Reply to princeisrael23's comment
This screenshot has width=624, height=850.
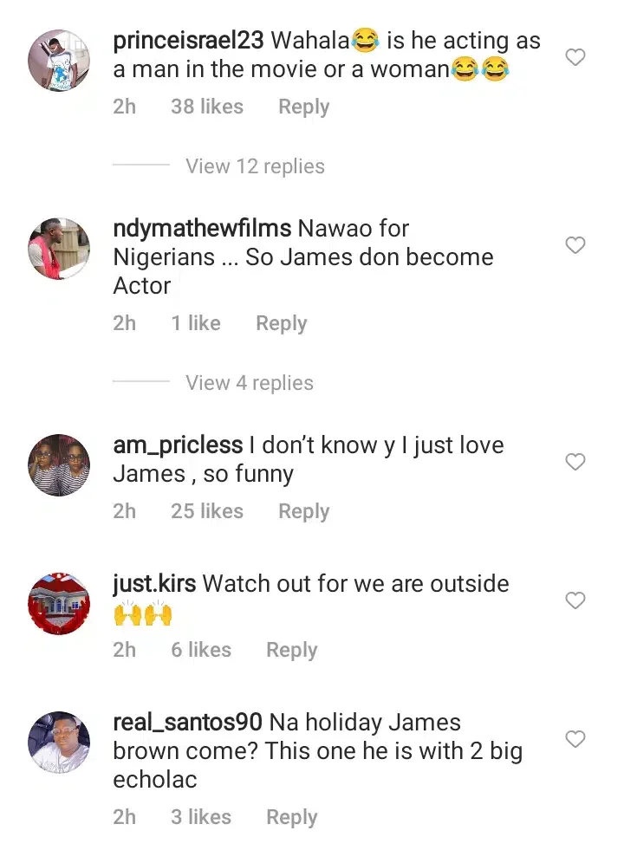[303, 107]
